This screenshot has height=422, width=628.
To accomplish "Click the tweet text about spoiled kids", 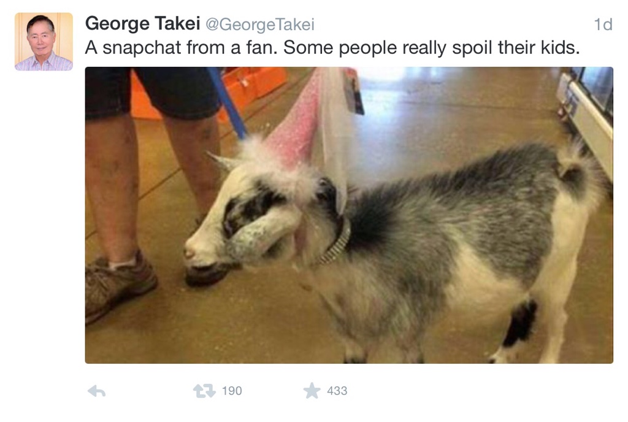I will point(332,48).
